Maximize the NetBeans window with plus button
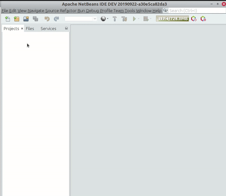 point(218,4)
